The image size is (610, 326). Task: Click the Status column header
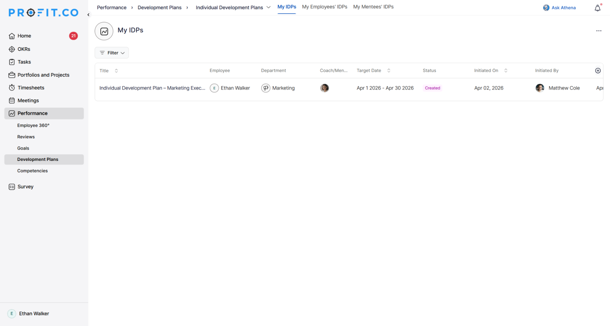429,71
